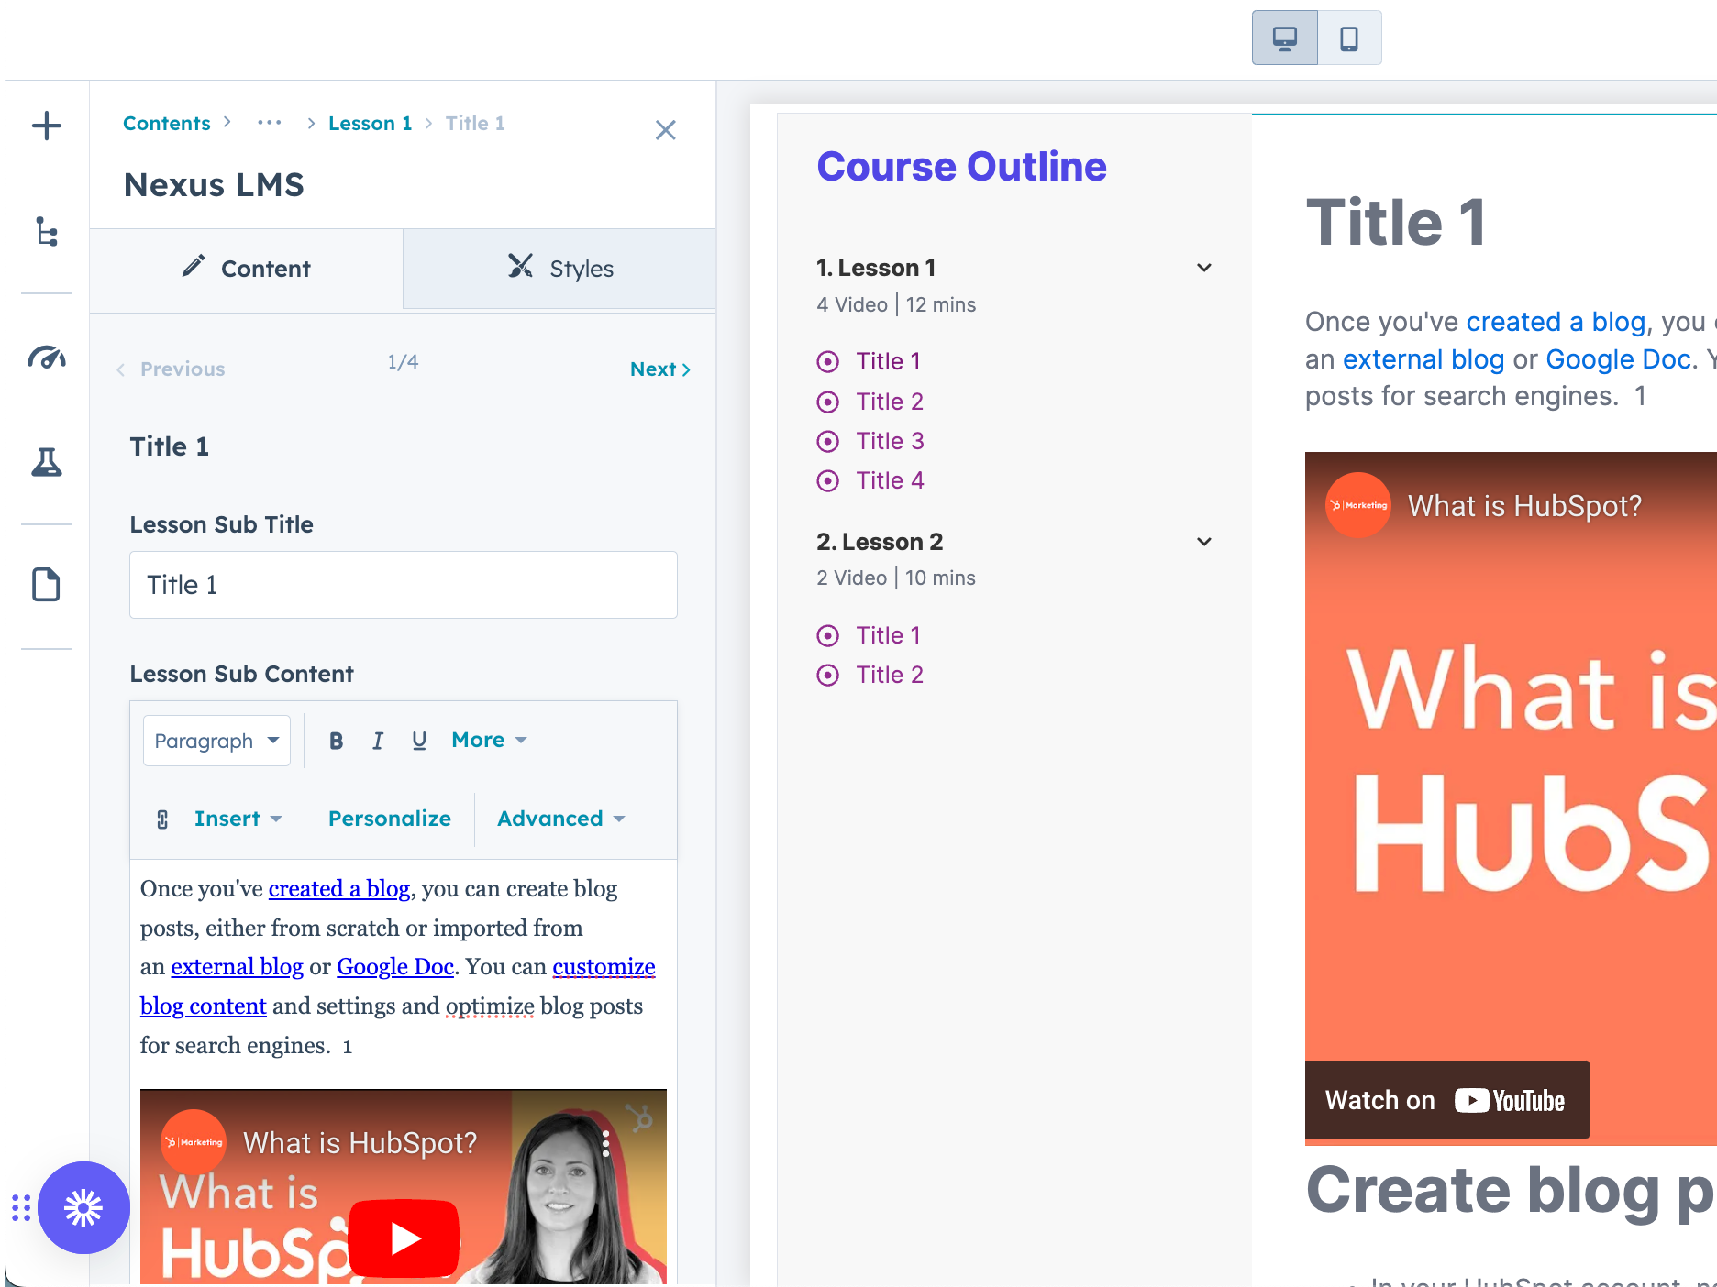Click the Personalize button
This screenshot has height=1287, width=1717.
click(x=390, y=819)
